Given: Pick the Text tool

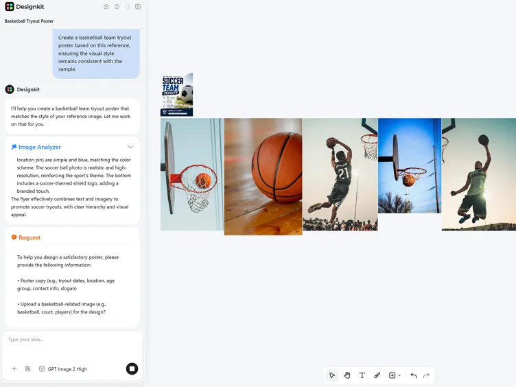Looking at the screenshot, I should click(362, 375).
